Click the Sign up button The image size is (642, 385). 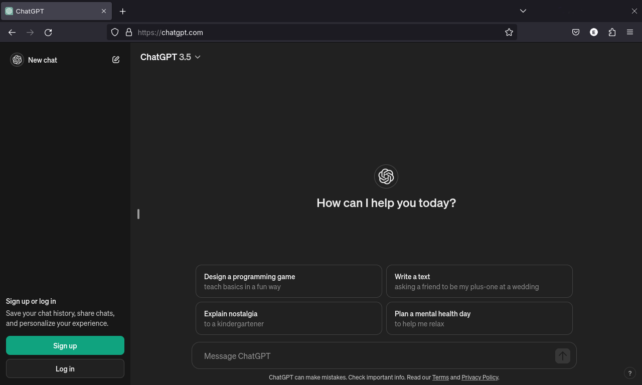pyautogui.click(x=65, y=345)
